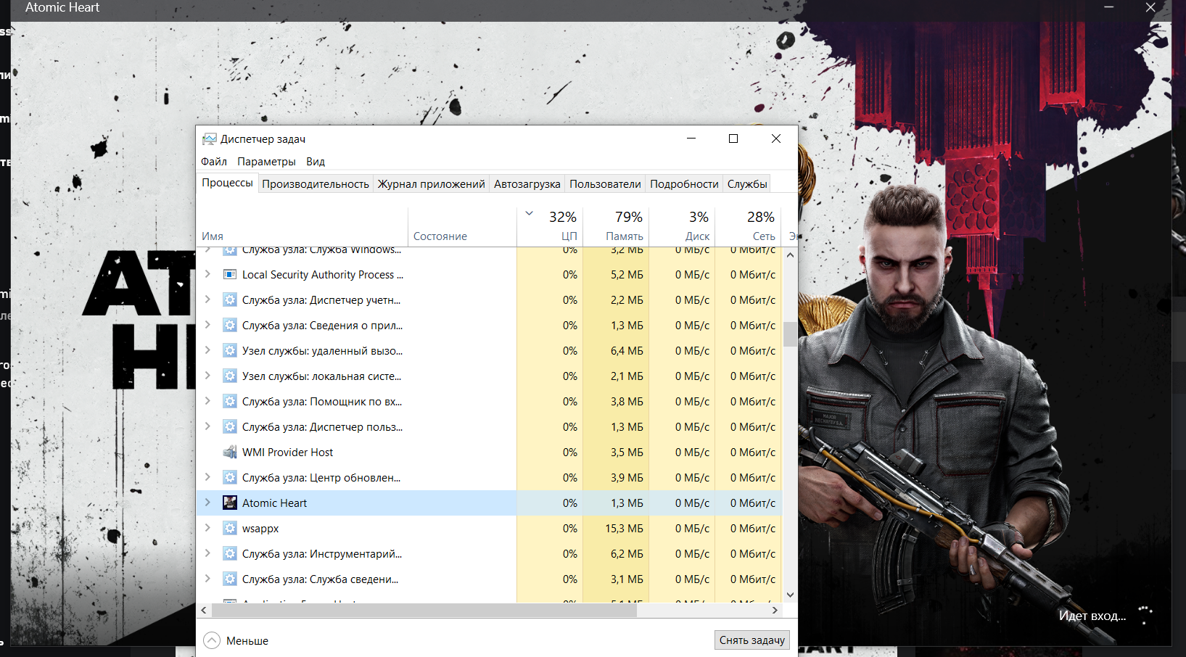The width and height of the screenshot is (1186, 657).
Task: Expand 'Служба узла: Помощник по вх...' process group
Action: pos(207,401)
